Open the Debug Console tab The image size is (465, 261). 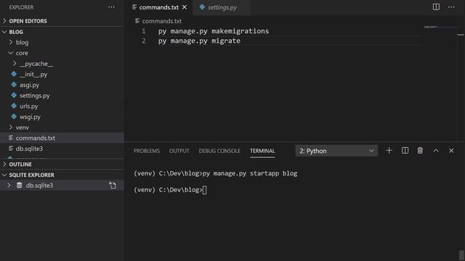[219, 151]
